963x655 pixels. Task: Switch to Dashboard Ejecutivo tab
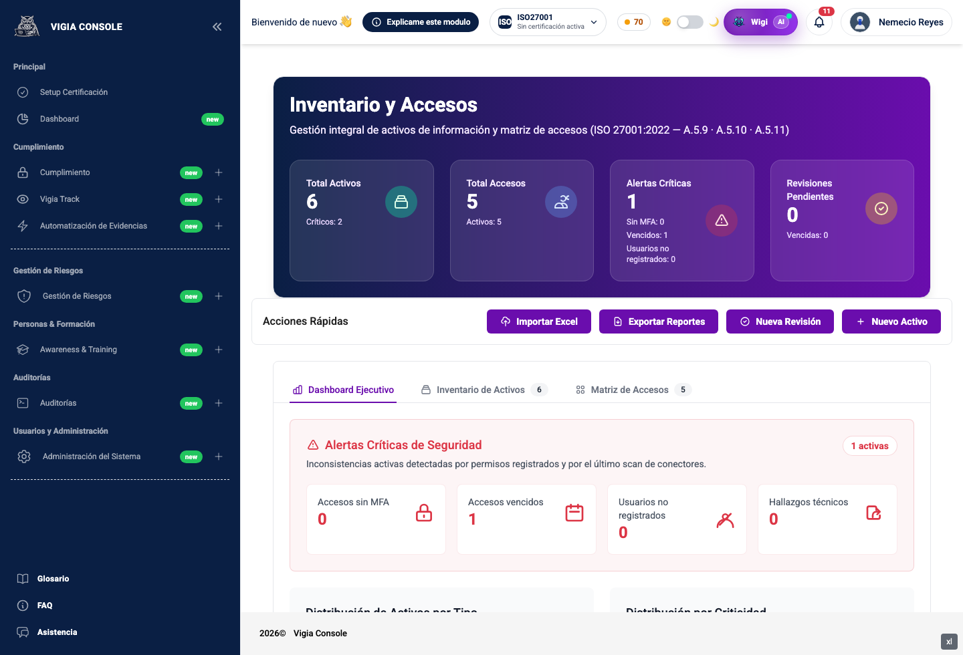coord(343,390)
